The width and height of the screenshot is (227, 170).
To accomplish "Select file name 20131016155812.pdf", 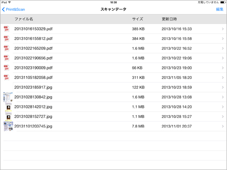I will click(33, 39).
